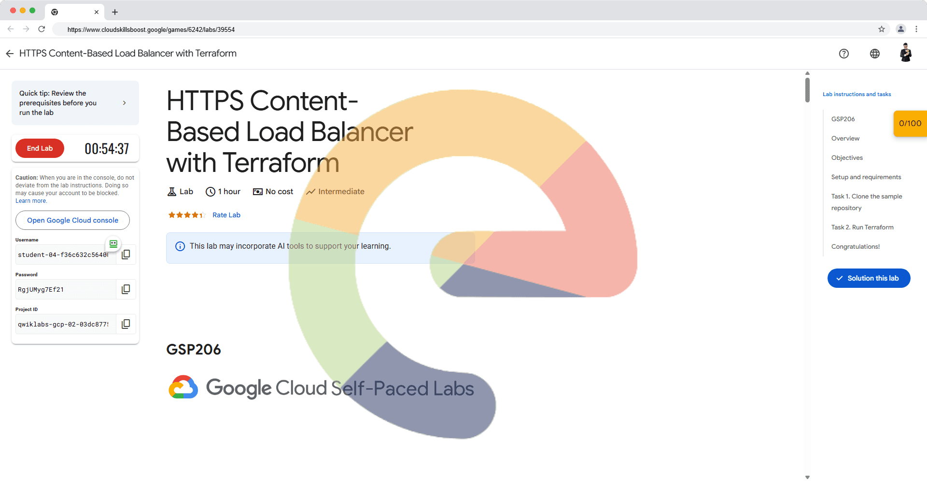927x481 pixels.
Task: Click the Project ID field
Action: [66, 324]
